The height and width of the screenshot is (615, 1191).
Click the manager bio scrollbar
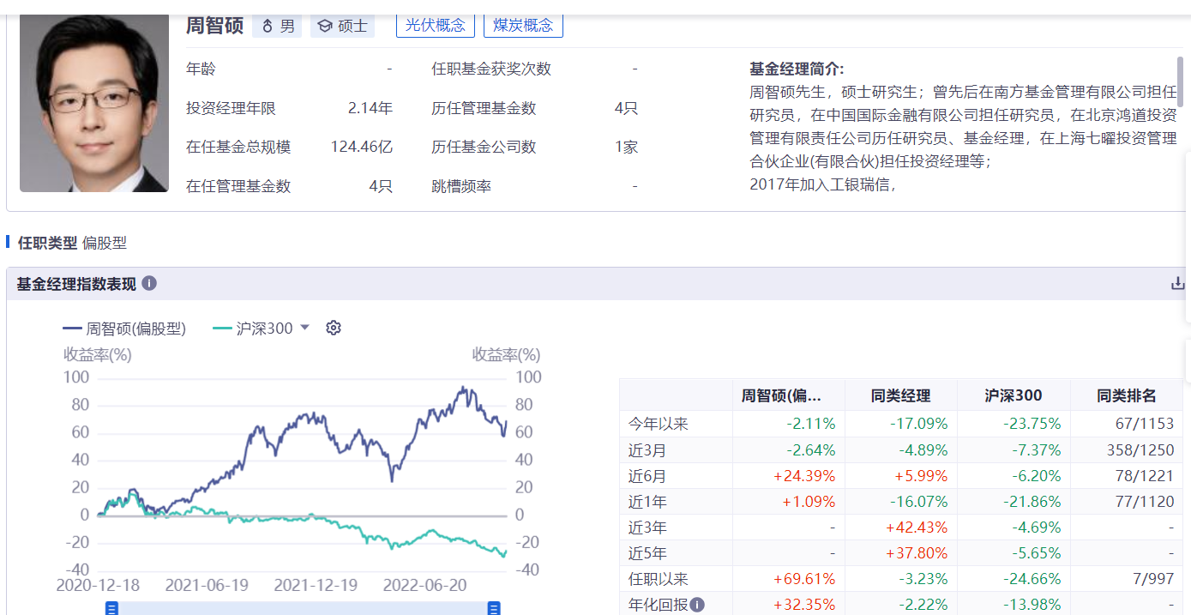1180,81
